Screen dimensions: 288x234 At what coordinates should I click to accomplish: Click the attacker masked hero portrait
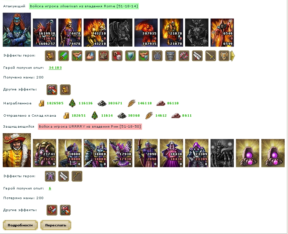click(17, 30)
